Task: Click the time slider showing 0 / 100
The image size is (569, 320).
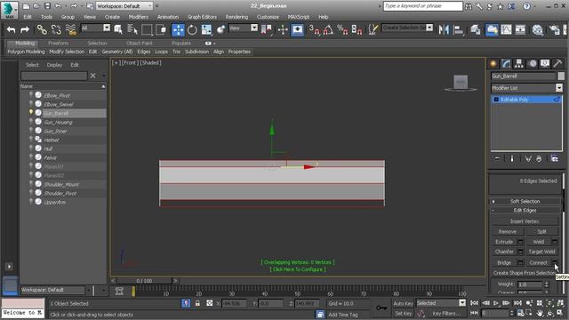Action: [144, 281]
